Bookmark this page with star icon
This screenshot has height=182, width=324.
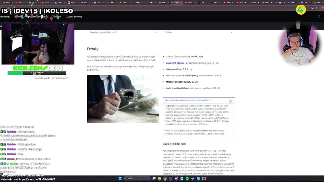tap(316, 8)
